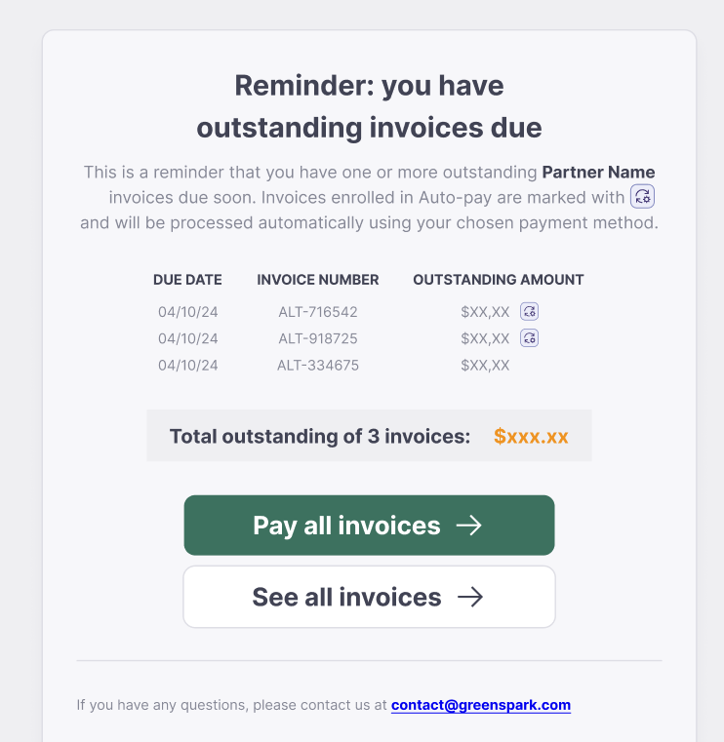Screen dimensions: 724x742
Task: Click the reminder heading about outstanding invoices
Action: tap(369, 106)
